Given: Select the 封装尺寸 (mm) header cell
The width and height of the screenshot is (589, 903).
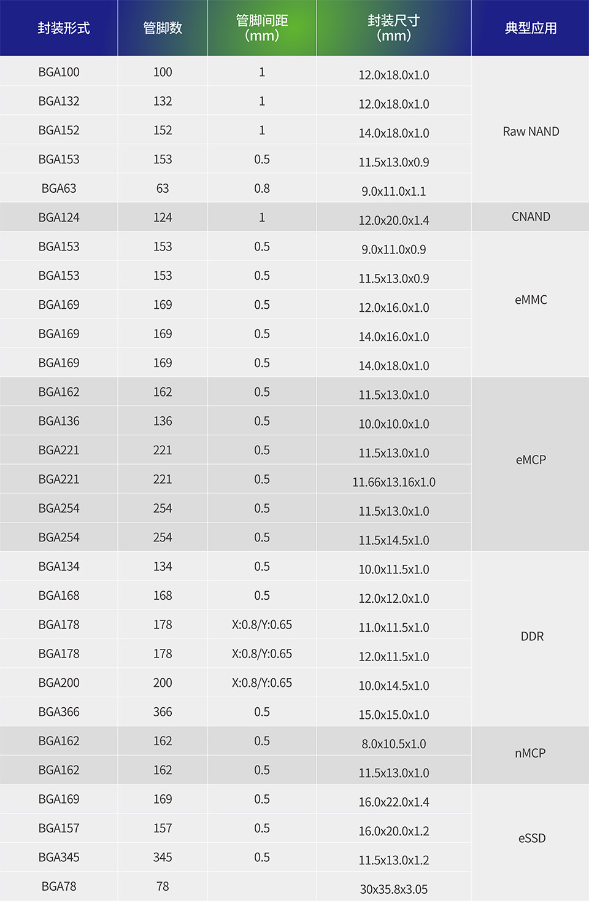Looking at the screenshot, I should pyautogui.click(x=394, y=28).
